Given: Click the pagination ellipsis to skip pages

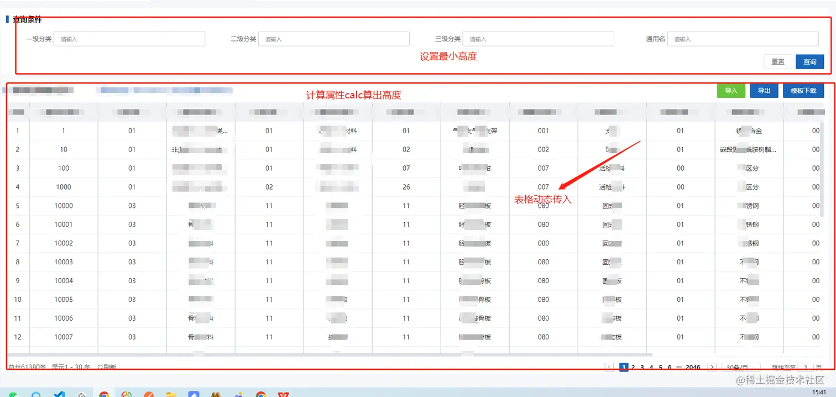Looking at the screenshot, I should click(x=678, y=367).
